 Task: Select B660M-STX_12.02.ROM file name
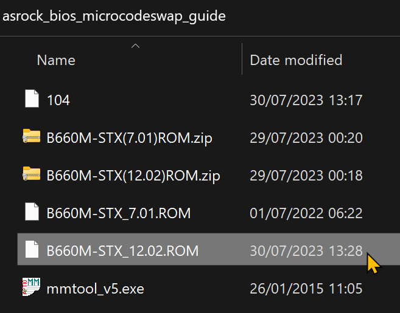coord(122,250)
